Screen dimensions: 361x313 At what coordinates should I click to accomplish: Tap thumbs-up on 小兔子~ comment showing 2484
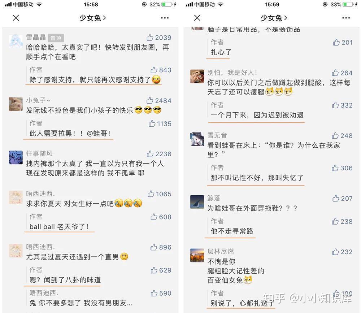[150, 100]
